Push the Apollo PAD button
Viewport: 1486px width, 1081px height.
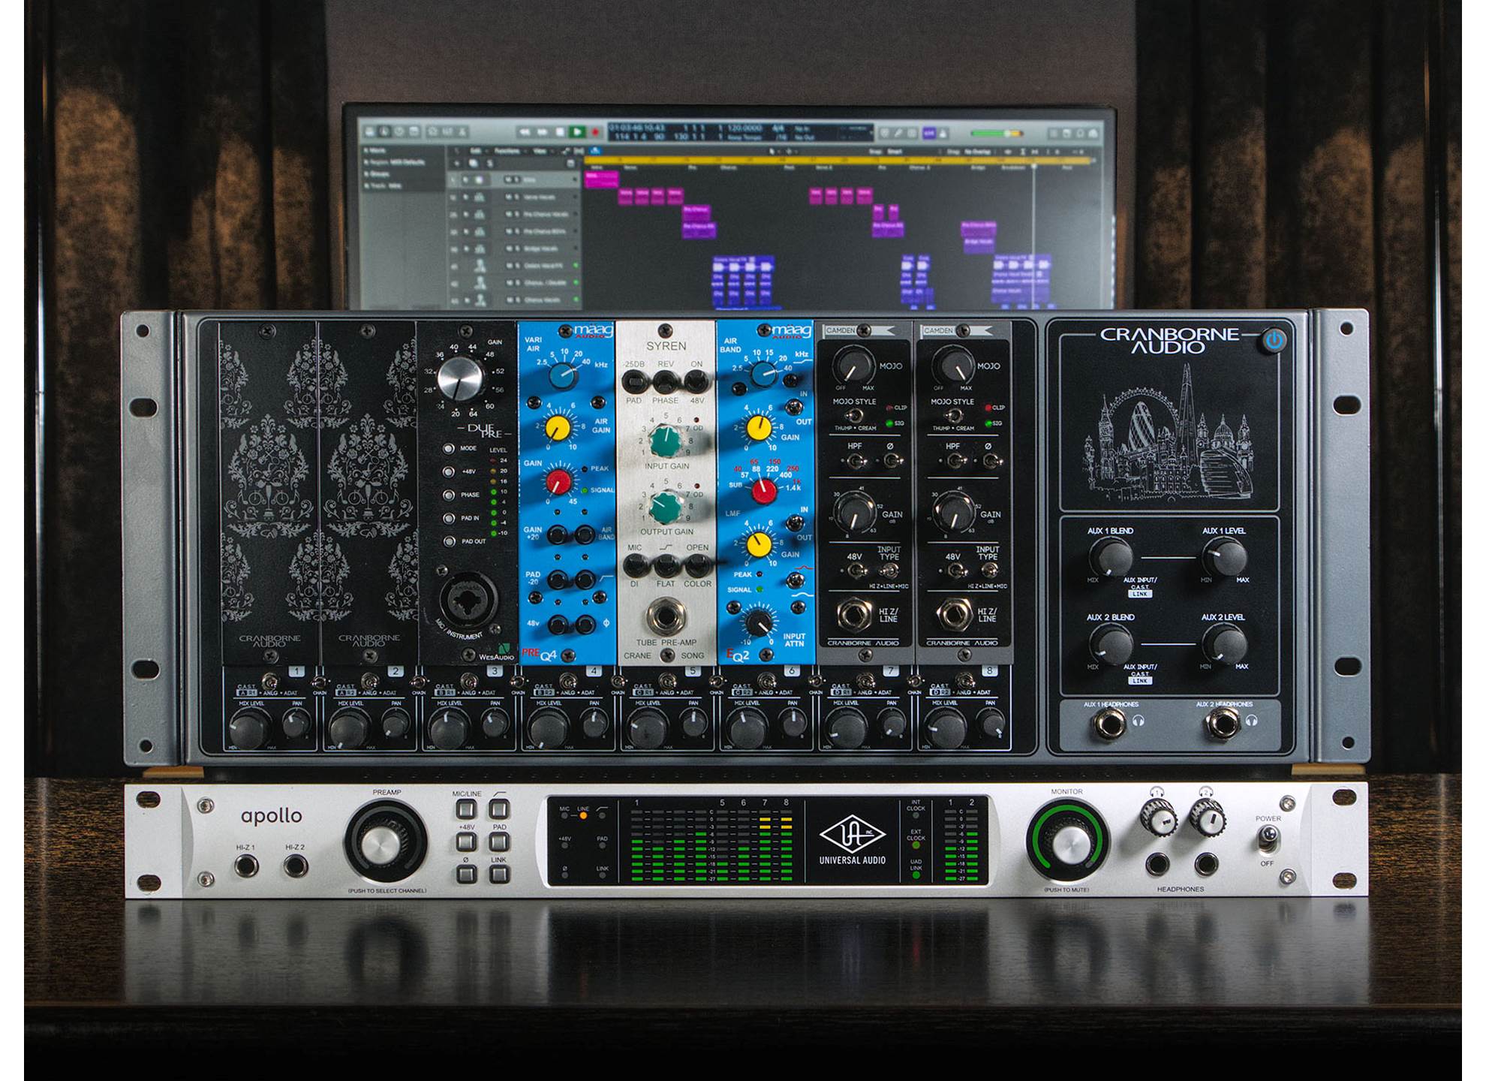[x=499, y=842]
